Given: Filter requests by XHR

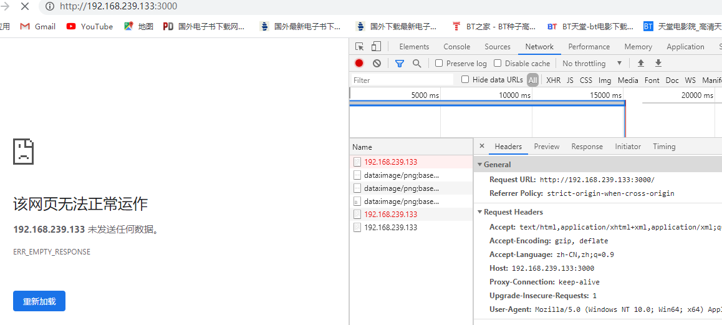Looking at the screenshot, I should 553,80.
